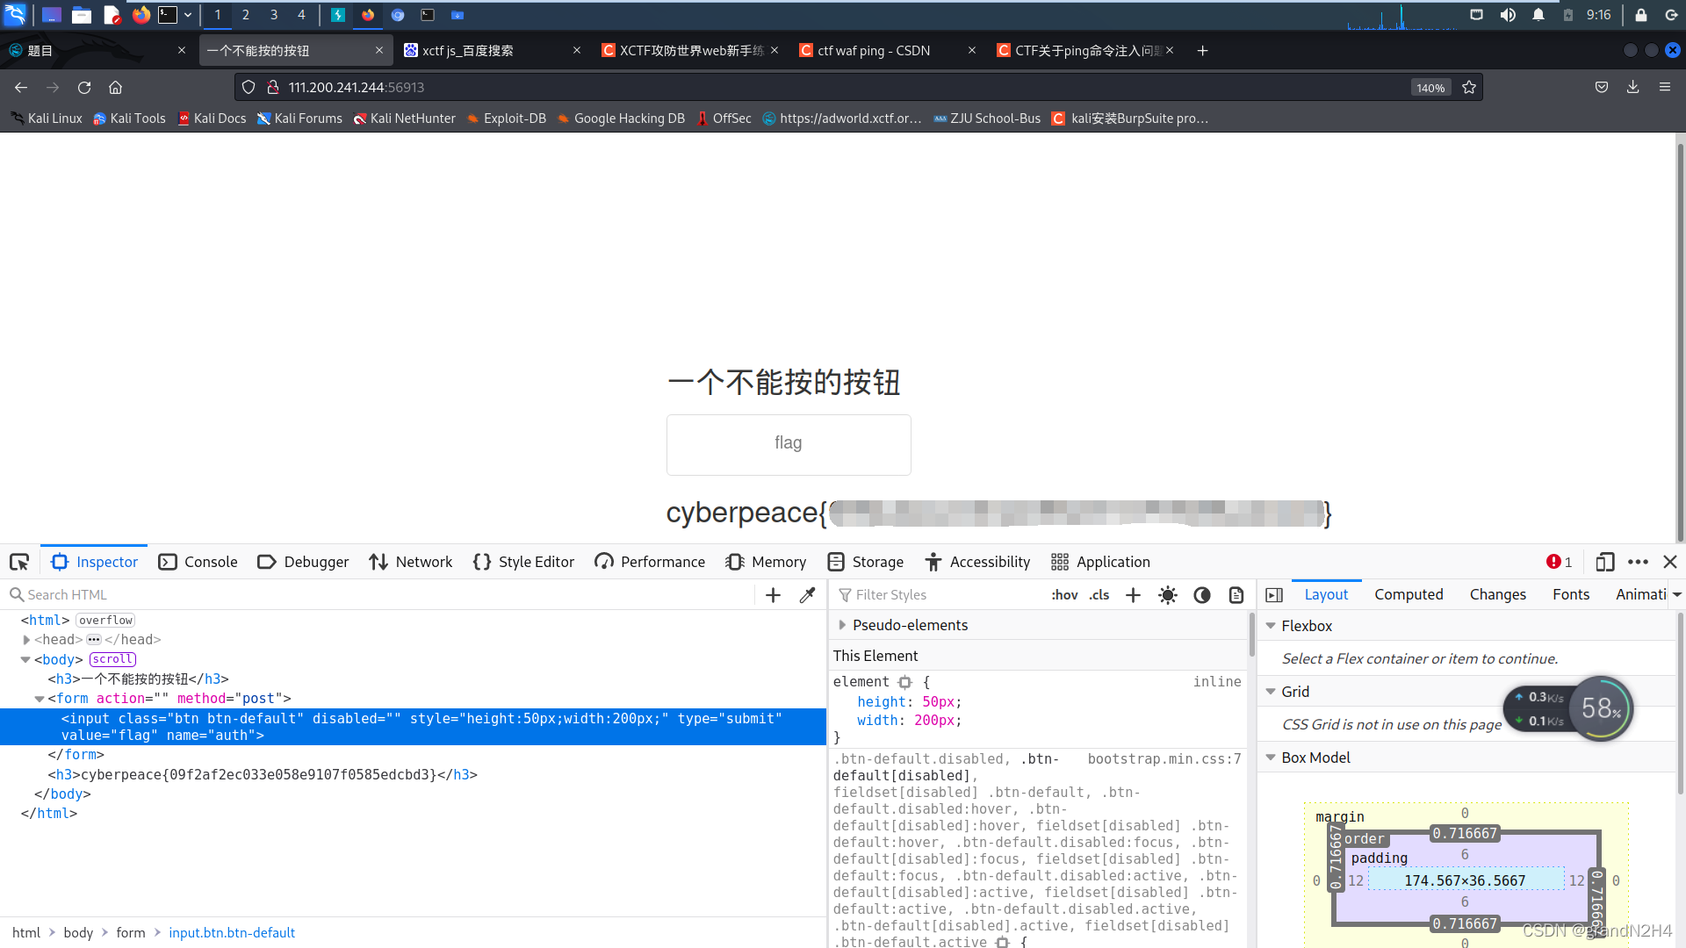Open Kali Tools bookmark

129,118
